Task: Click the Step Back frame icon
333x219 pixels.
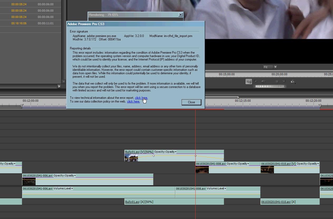Action: point(263,81)
